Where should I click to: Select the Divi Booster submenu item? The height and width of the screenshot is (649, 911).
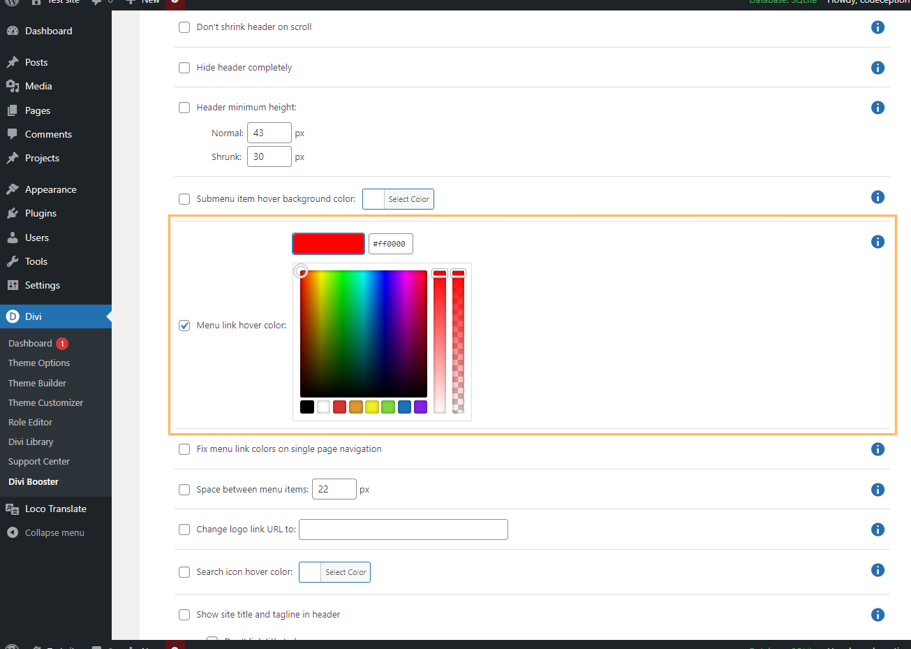34,482
